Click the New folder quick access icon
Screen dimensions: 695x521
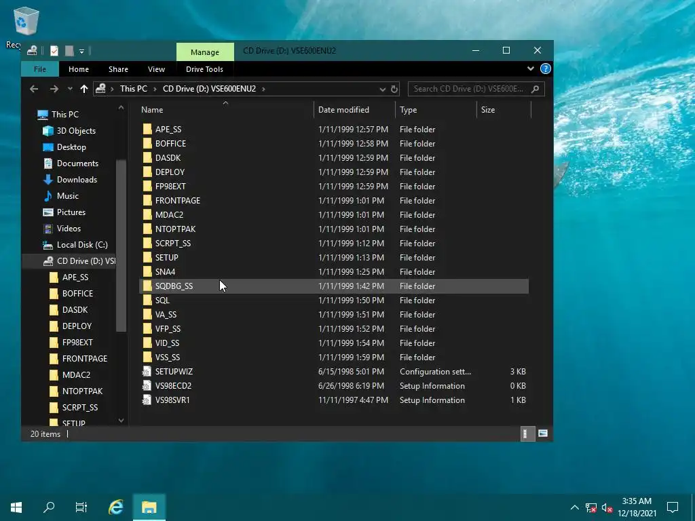coord(69,51)
